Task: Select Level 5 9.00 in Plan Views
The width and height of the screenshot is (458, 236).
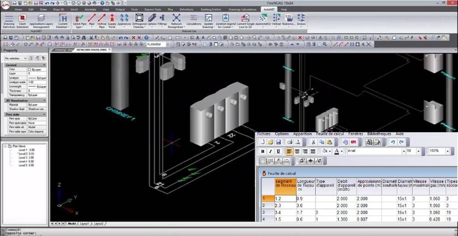Action: [x=26, y=165]
